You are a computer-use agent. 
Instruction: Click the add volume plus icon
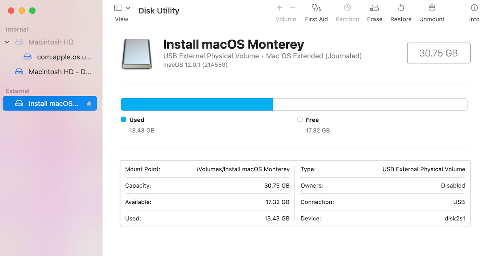(279, 8)
